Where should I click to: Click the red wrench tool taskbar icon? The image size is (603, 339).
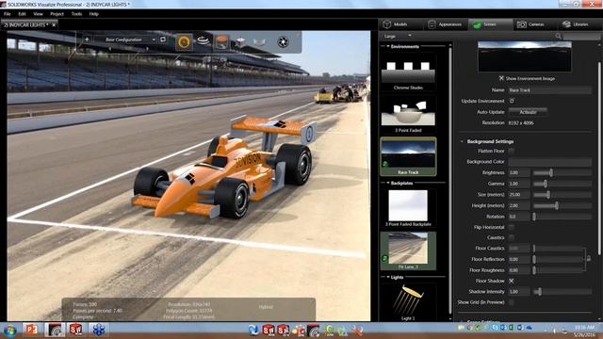pyautogui.click(x=358, y=331)
